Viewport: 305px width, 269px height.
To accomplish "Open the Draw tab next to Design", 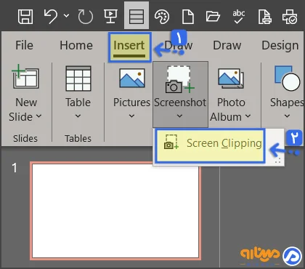I will click(227, 45).
